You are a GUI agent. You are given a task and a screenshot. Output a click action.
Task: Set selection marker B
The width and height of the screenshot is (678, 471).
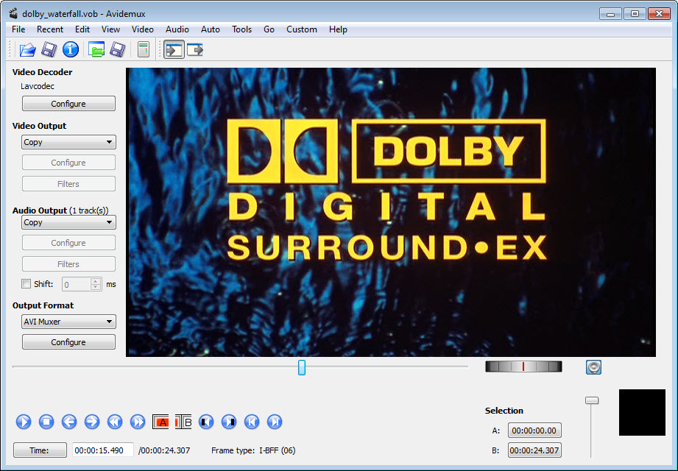pos(183,422)
